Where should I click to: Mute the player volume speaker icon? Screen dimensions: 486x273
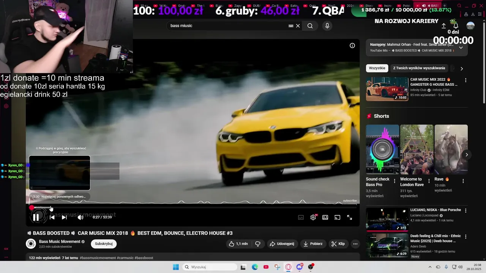[x=80, y=217]
